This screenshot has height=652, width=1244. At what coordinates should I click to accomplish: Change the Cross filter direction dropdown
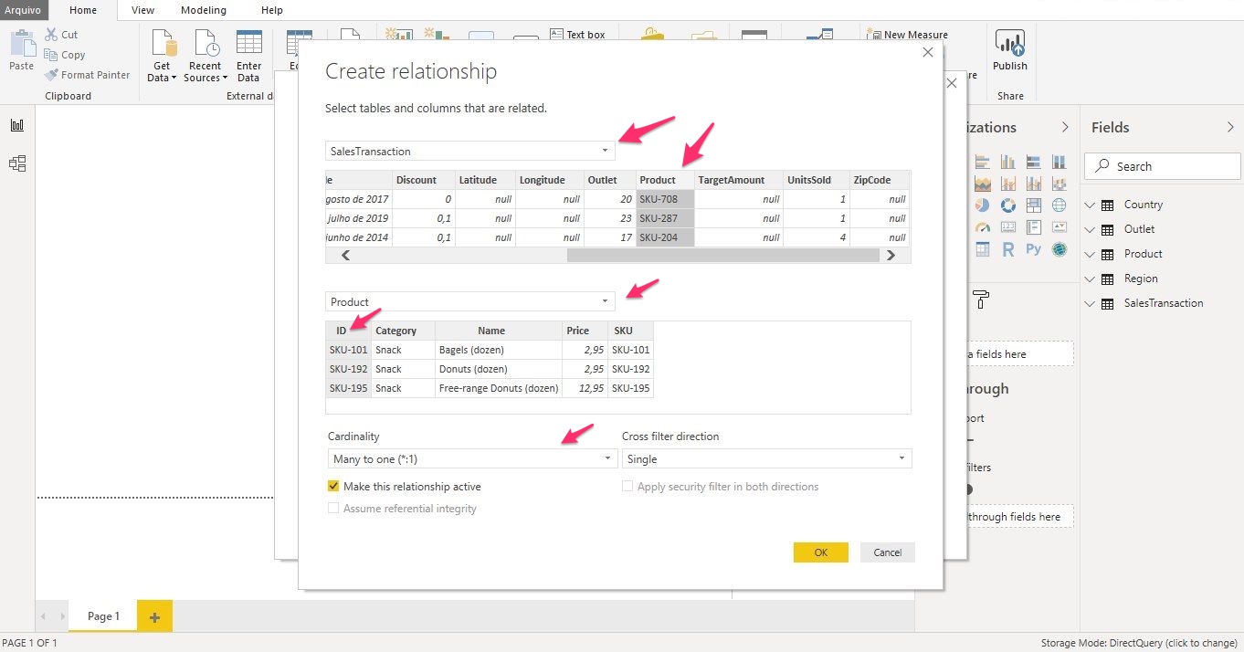[x=765, y=459]
